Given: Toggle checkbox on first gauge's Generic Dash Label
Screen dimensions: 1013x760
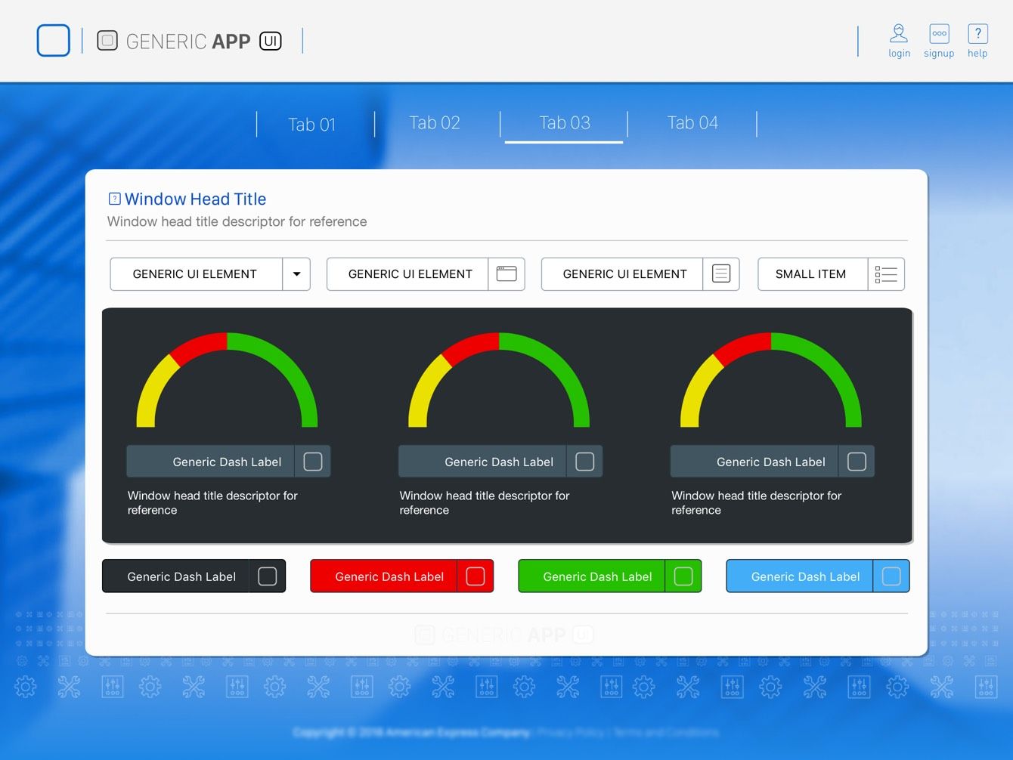Looking at the screenshot, I should point(313,462).
